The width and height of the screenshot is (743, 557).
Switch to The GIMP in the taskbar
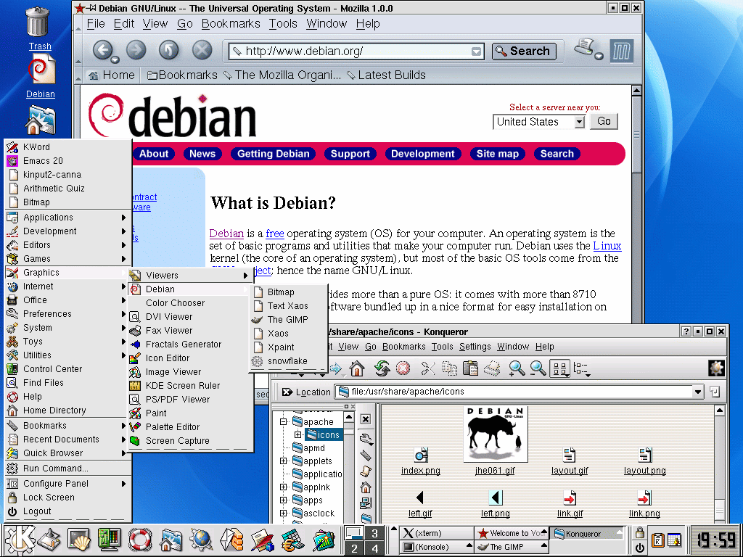(x=512, y=547)
